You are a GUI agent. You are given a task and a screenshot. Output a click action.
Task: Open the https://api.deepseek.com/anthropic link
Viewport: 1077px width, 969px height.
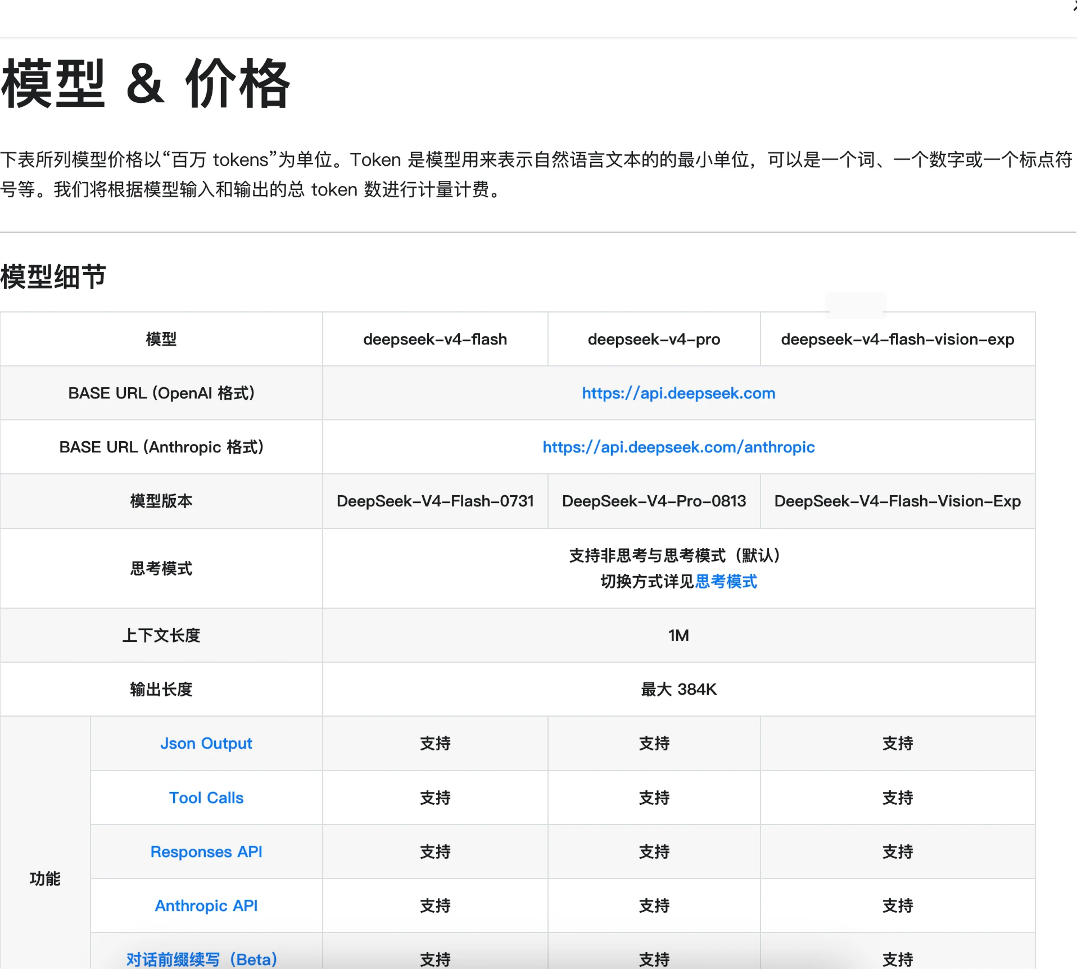coord(678,447)
